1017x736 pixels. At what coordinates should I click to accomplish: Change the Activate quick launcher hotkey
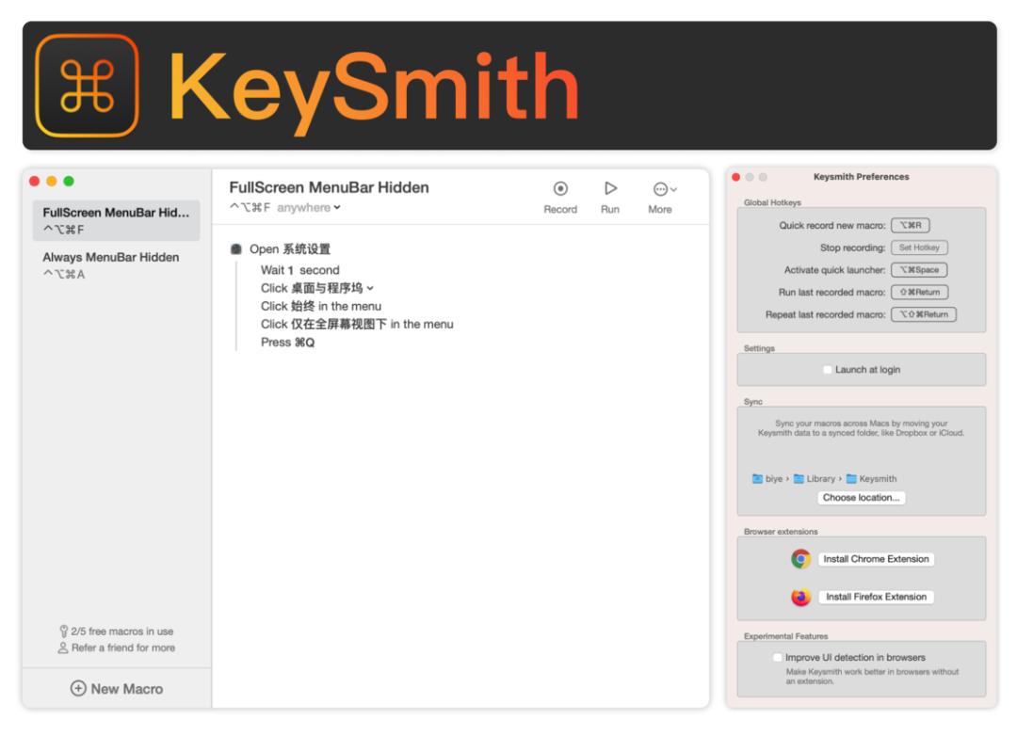(x=919, y=270)
